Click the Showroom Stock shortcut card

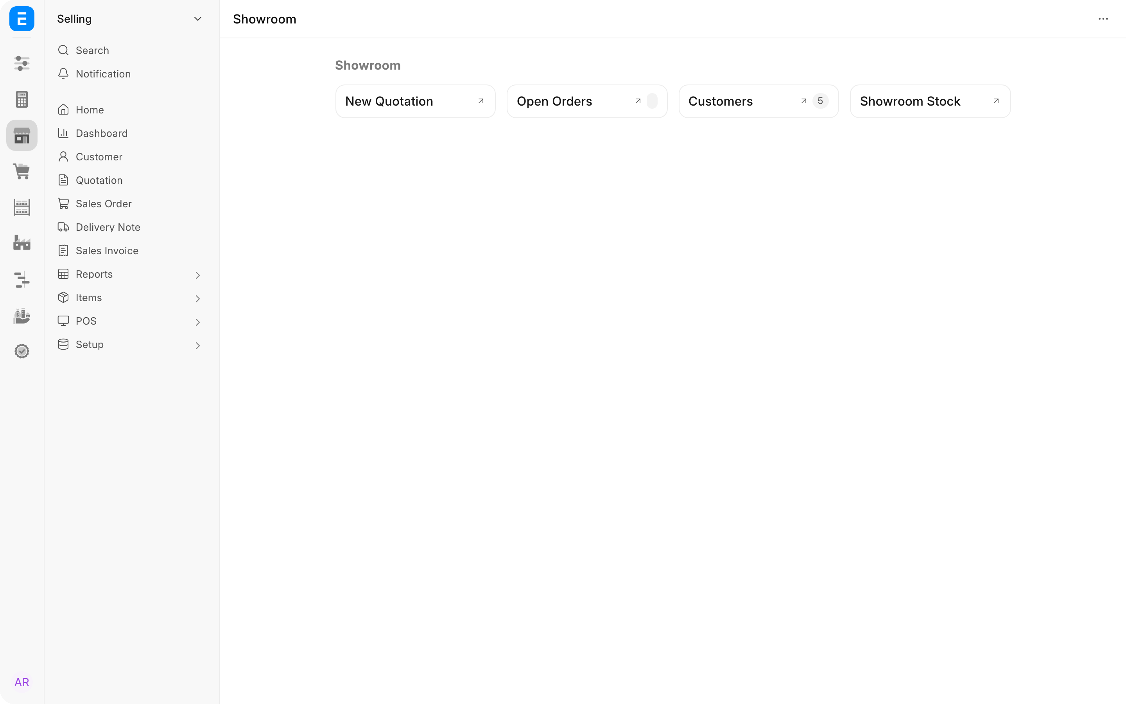point(930,101)
